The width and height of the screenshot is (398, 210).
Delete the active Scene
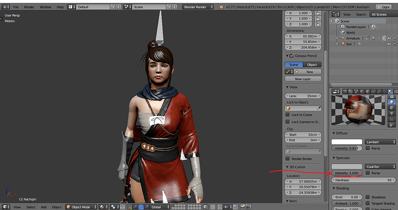tap(174, 7)
